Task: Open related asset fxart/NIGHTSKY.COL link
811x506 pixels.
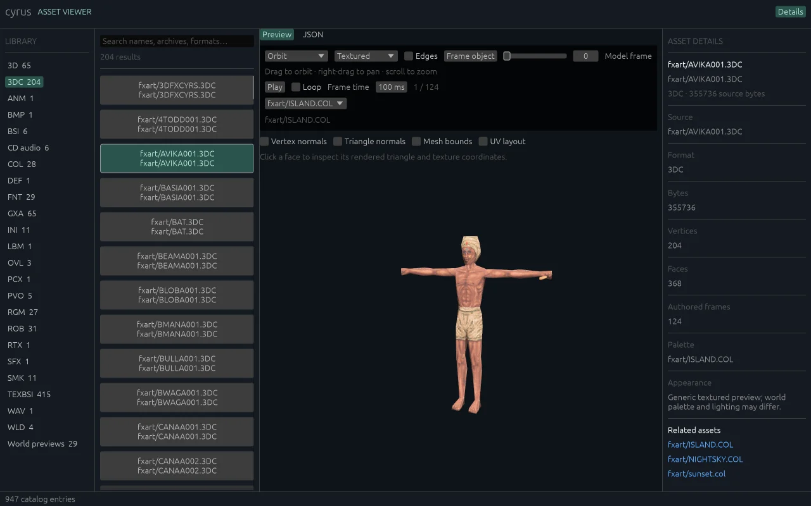Action: (x=705, y=459)
